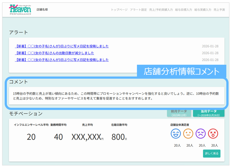Select the red dizzy face satisfaction icon

click(213, 134)
